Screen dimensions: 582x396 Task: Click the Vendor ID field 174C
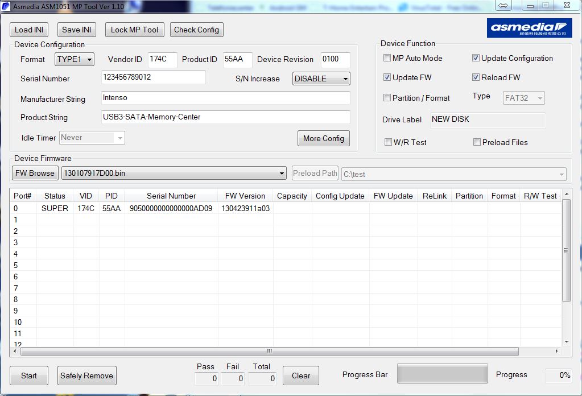coord(162,60)
